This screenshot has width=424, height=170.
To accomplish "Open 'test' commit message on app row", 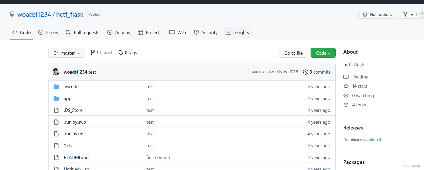I will coord(150,98).
